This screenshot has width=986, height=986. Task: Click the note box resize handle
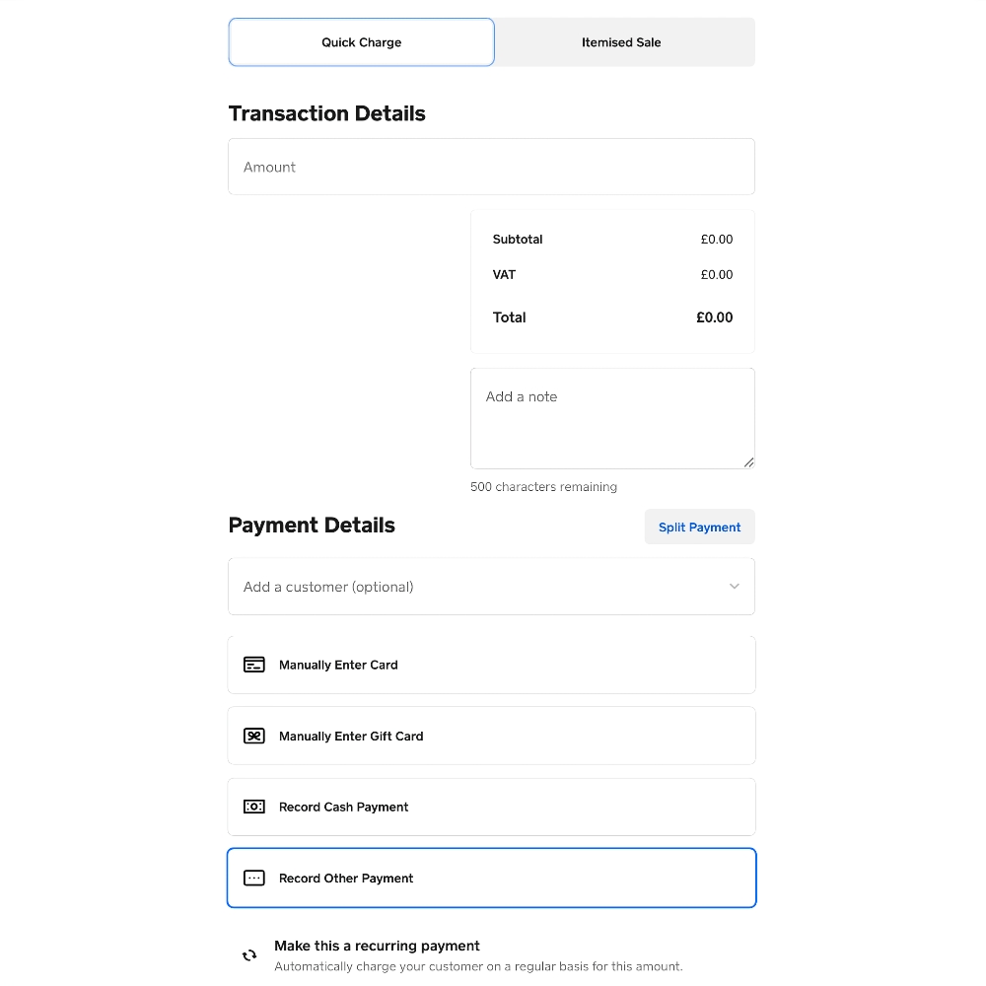[748, 462]
